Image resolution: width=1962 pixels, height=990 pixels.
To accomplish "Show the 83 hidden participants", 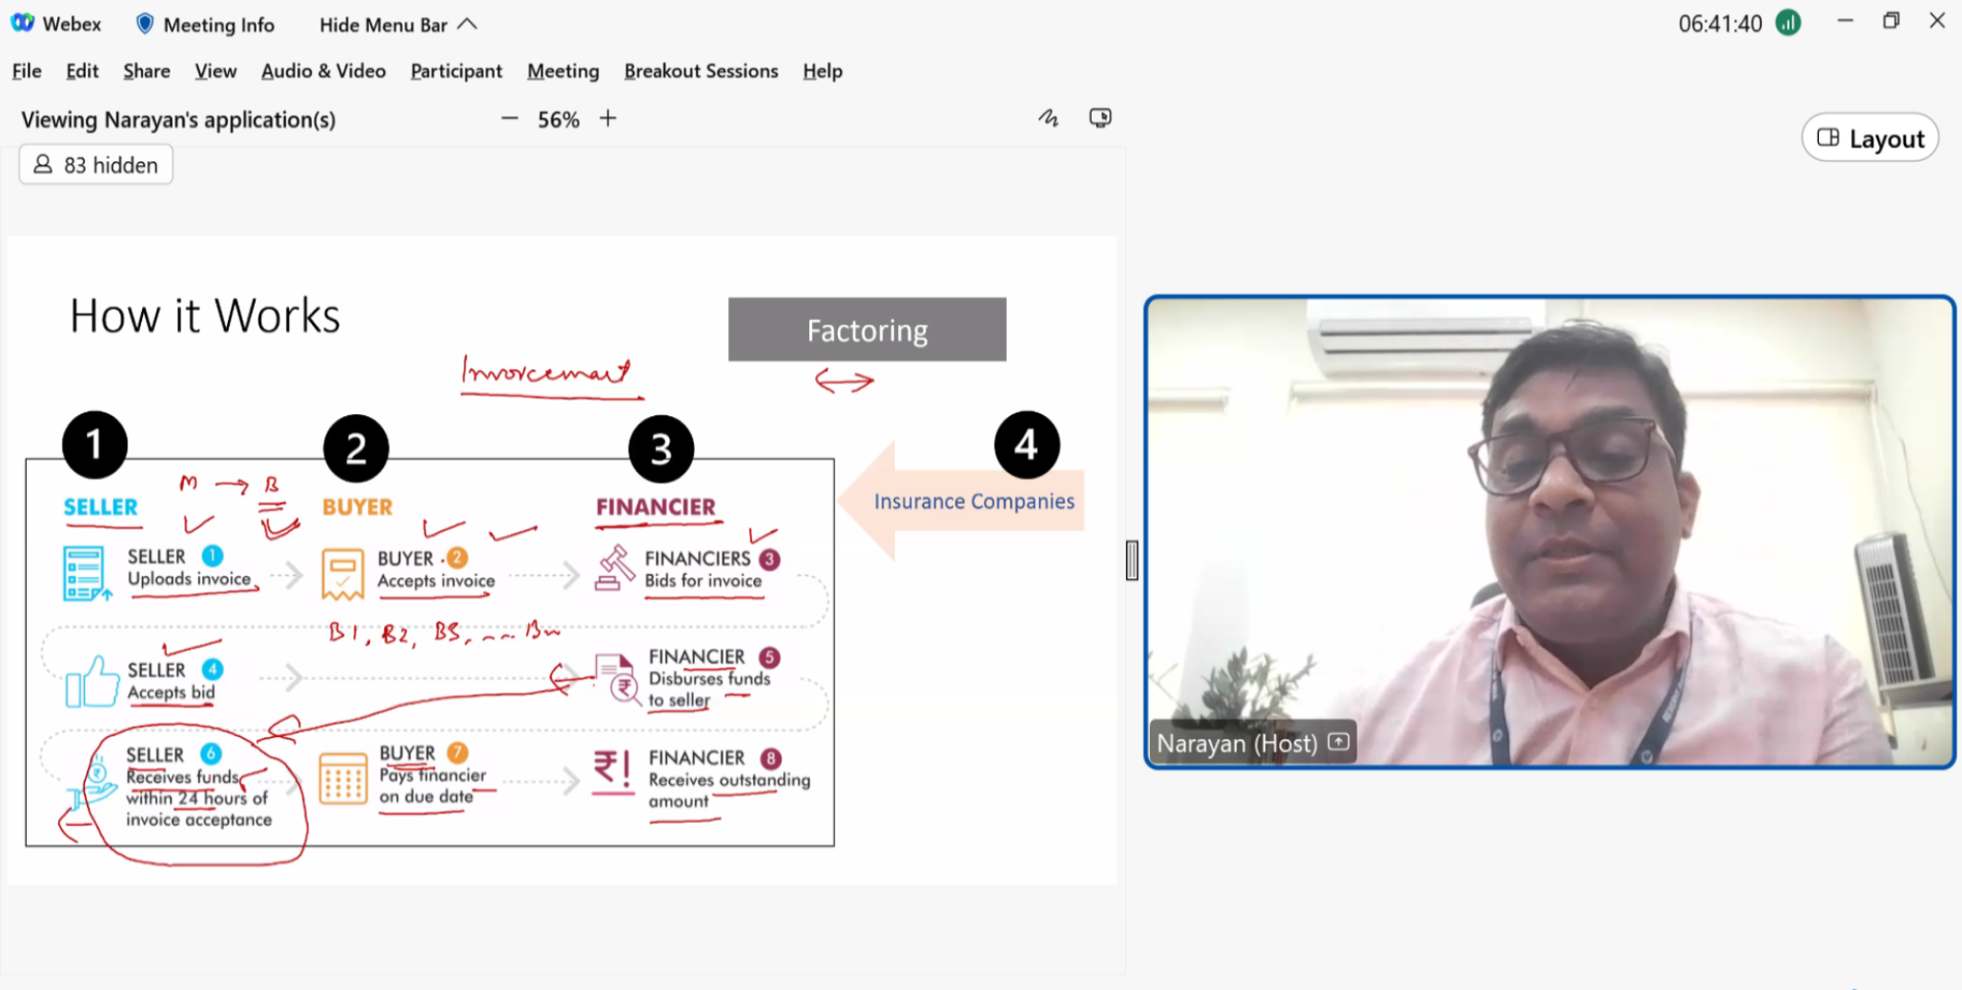I will [96, 165].
